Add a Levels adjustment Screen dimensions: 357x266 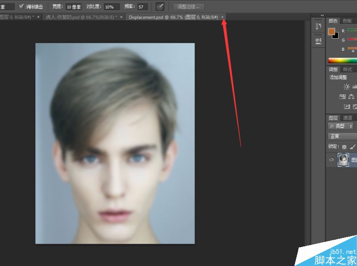tap(355, 86)
